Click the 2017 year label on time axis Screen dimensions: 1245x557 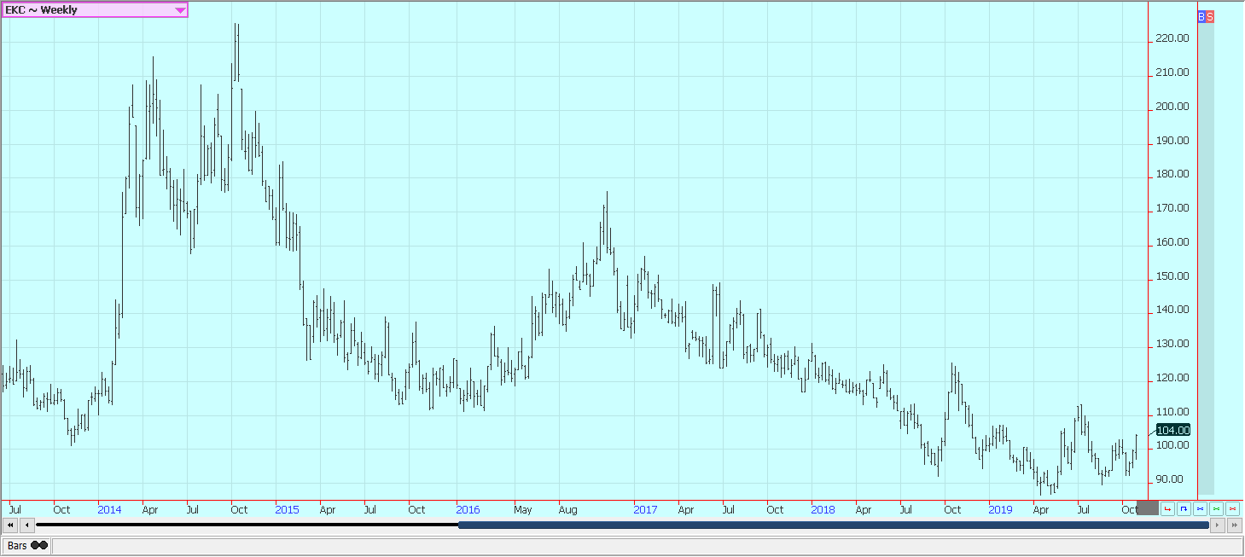[645, 510]
